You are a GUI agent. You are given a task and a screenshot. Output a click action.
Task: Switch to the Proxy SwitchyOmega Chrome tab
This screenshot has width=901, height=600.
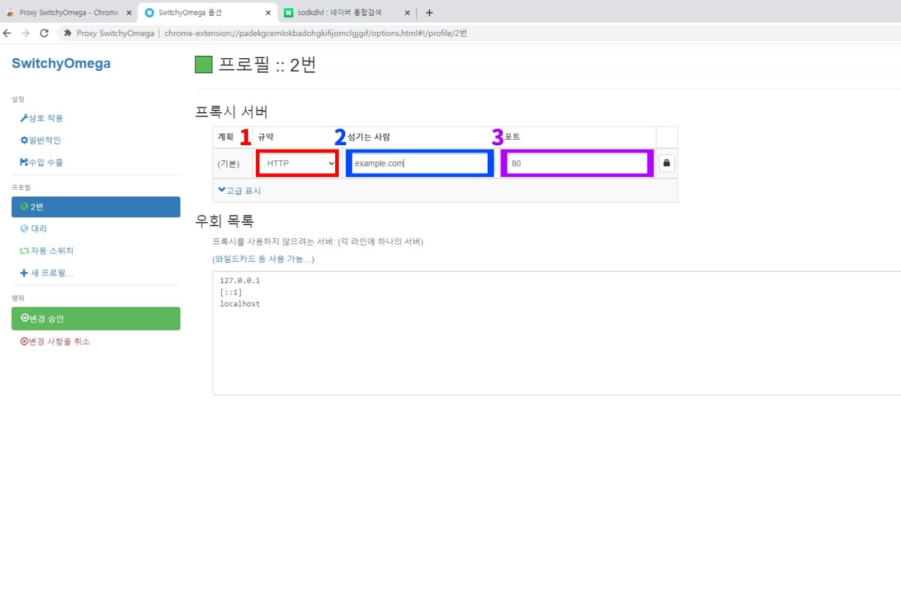pos(66,13)
